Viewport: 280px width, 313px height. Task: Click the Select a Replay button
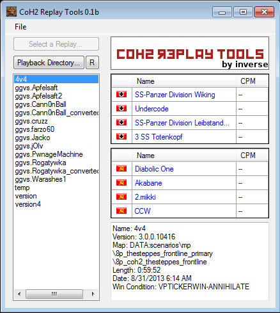(56, 44)
